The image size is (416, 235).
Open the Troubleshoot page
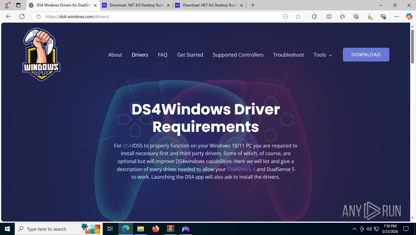point(288,55)
